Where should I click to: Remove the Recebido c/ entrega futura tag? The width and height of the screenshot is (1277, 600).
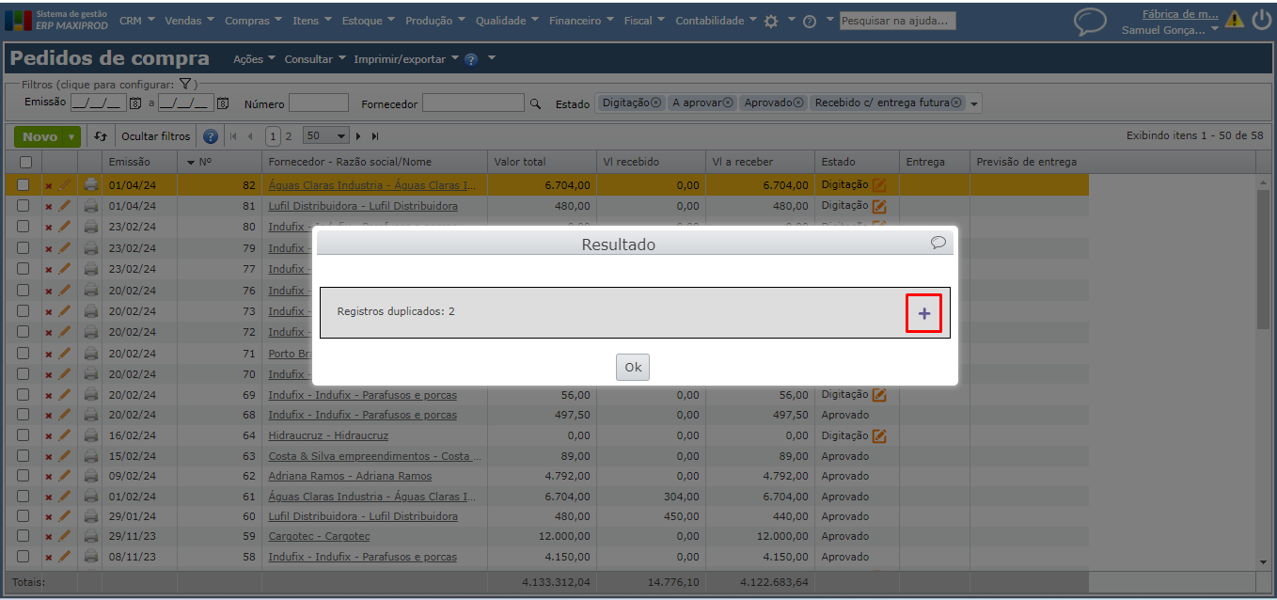coord(956,103)
